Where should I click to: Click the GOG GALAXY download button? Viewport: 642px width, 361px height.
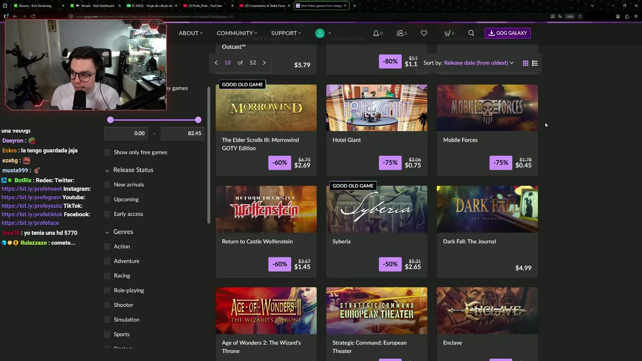[508, 33]
